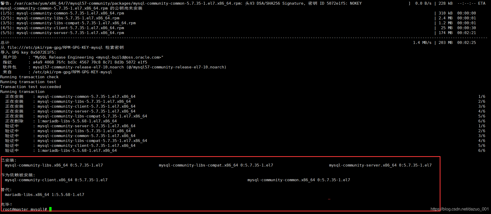
Task: Select the (2/5) mysql-community-libs rpm download line
Action: [x=238, y=18]
